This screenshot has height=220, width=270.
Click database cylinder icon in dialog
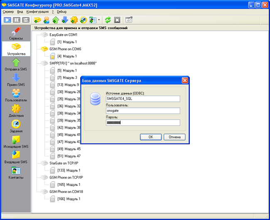pyautogui.click(x=95, y=99)
